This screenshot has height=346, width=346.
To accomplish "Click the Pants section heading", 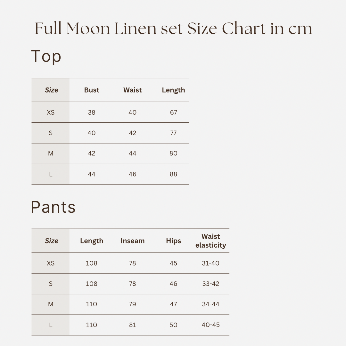I will click(x=53, y=207).
